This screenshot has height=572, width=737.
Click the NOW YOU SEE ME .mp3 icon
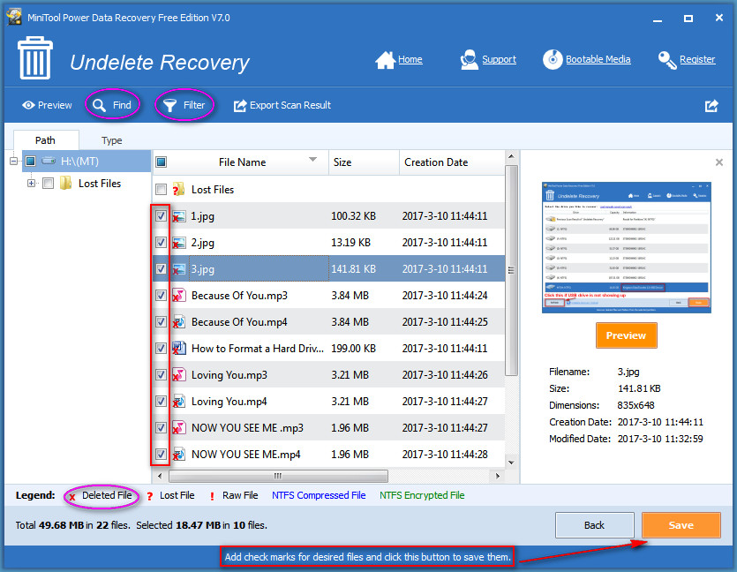click(x=178, y=428)
